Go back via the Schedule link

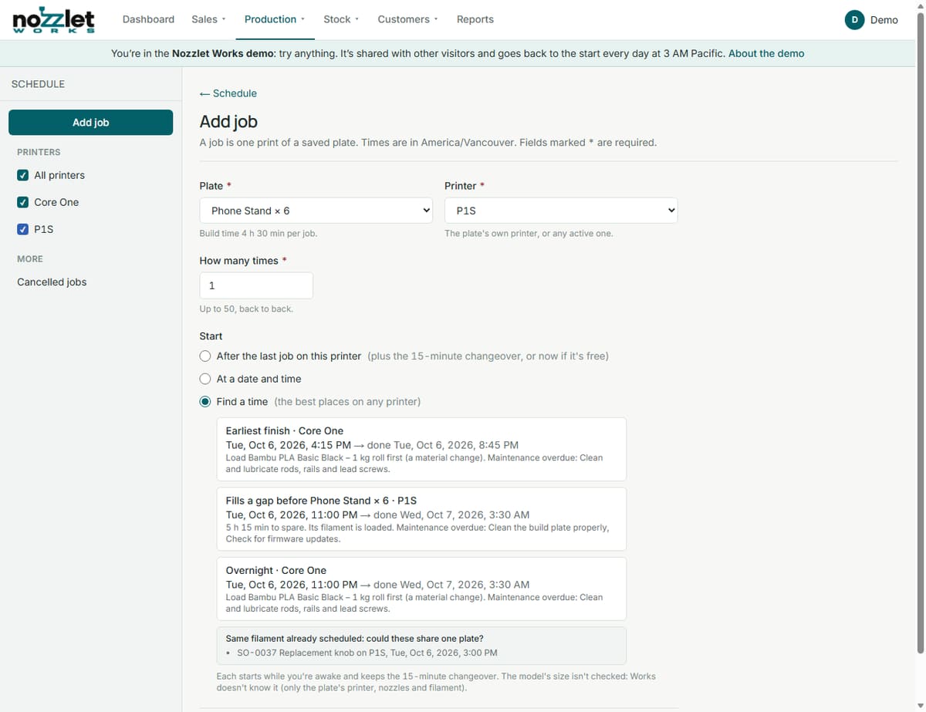tap(228, 93)
